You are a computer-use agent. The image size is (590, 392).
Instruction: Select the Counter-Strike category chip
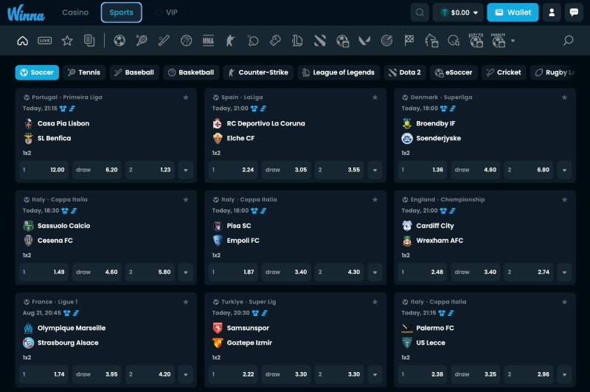258,72
